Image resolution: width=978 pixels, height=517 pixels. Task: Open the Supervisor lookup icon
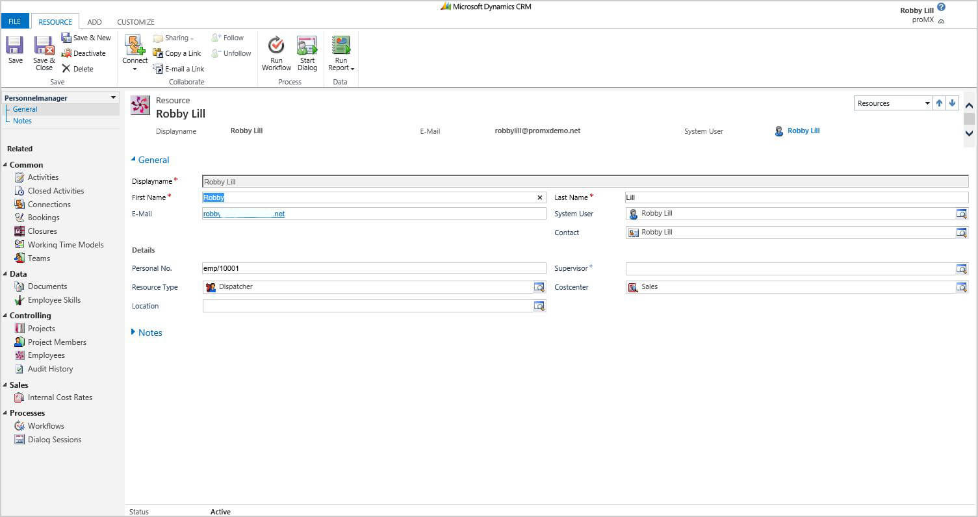tap(962, 269)
